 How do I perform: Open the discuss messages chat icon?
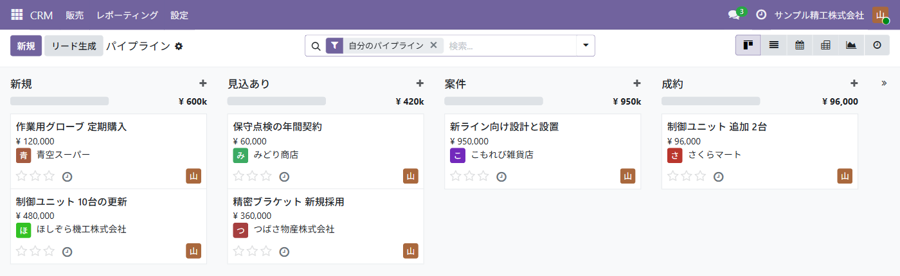pyautogui.click(x=733, y=15)
